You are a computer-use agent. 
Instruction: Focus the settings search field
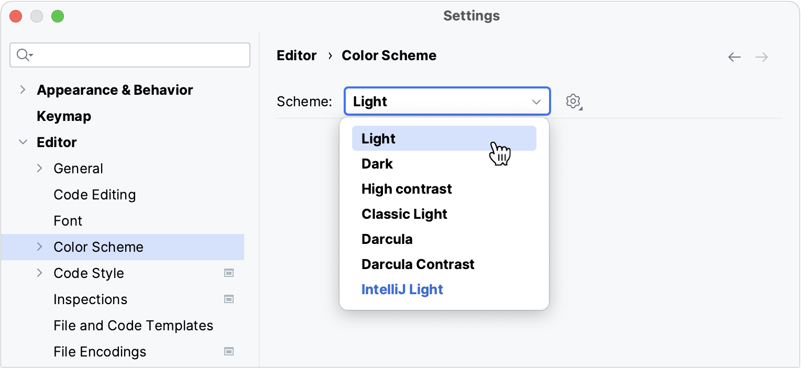point(130,55)
